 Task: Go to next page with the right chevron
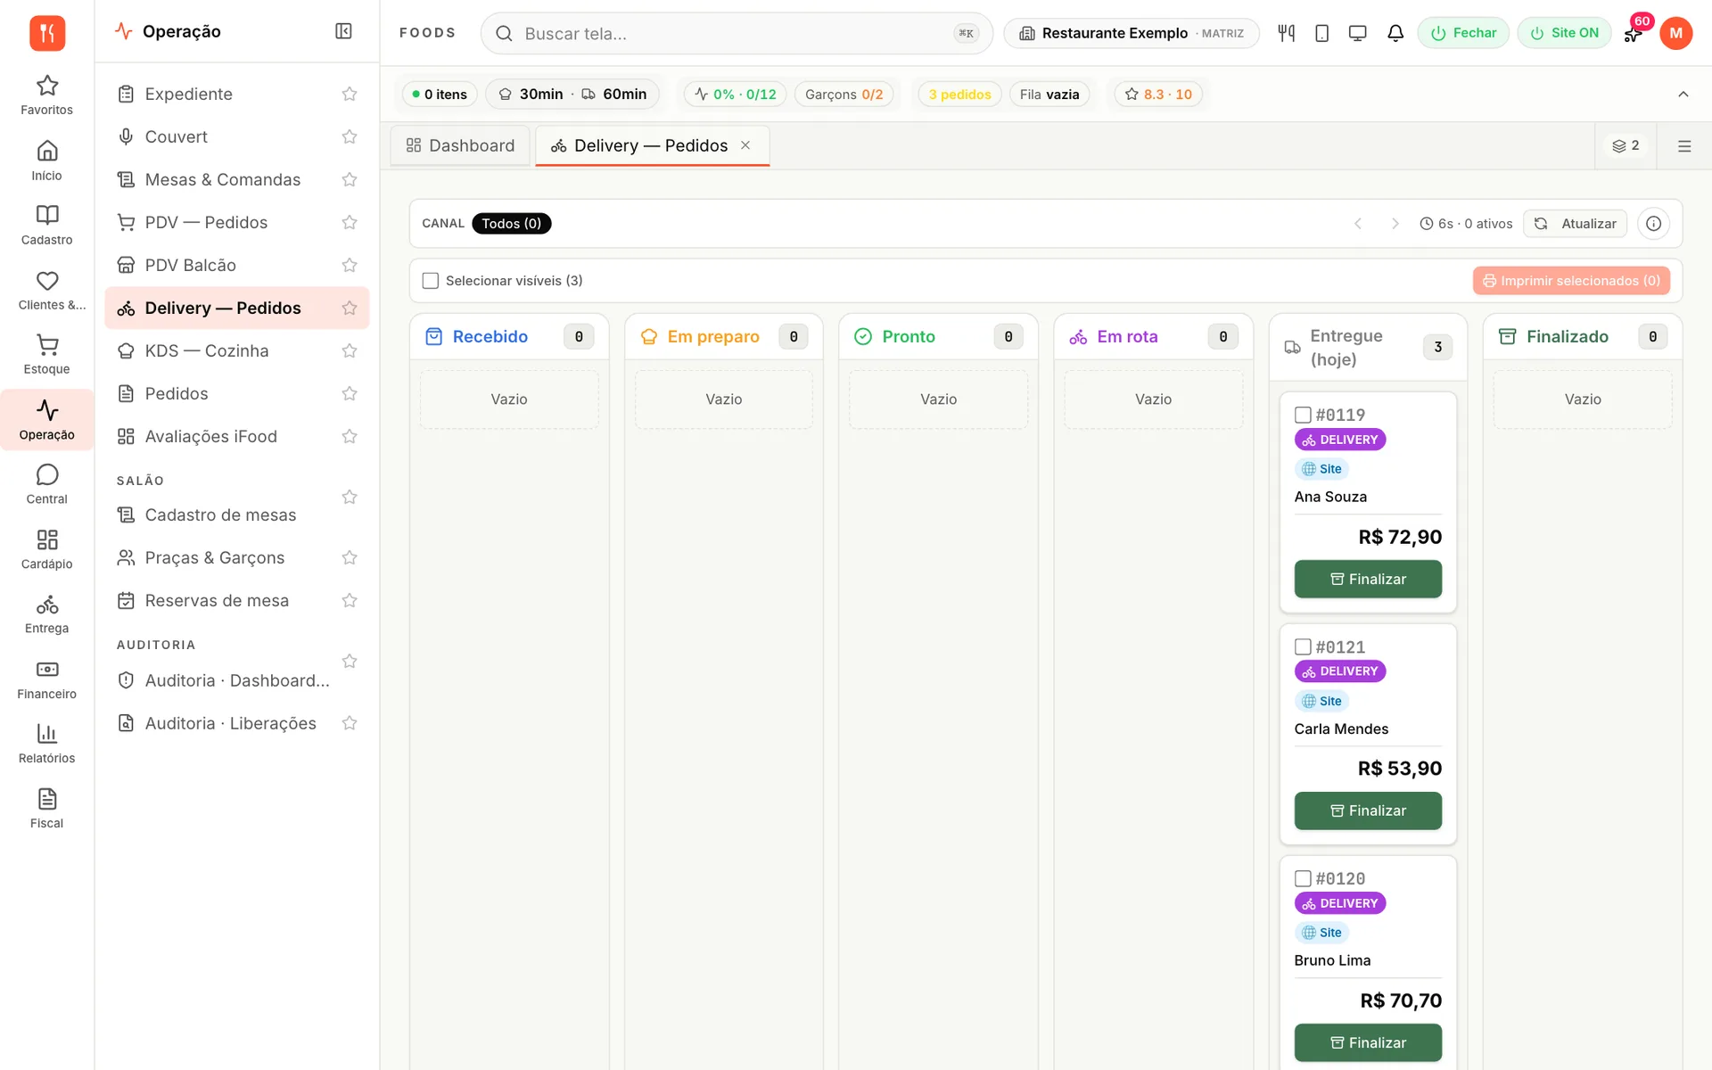click(x=1395, y=224)
